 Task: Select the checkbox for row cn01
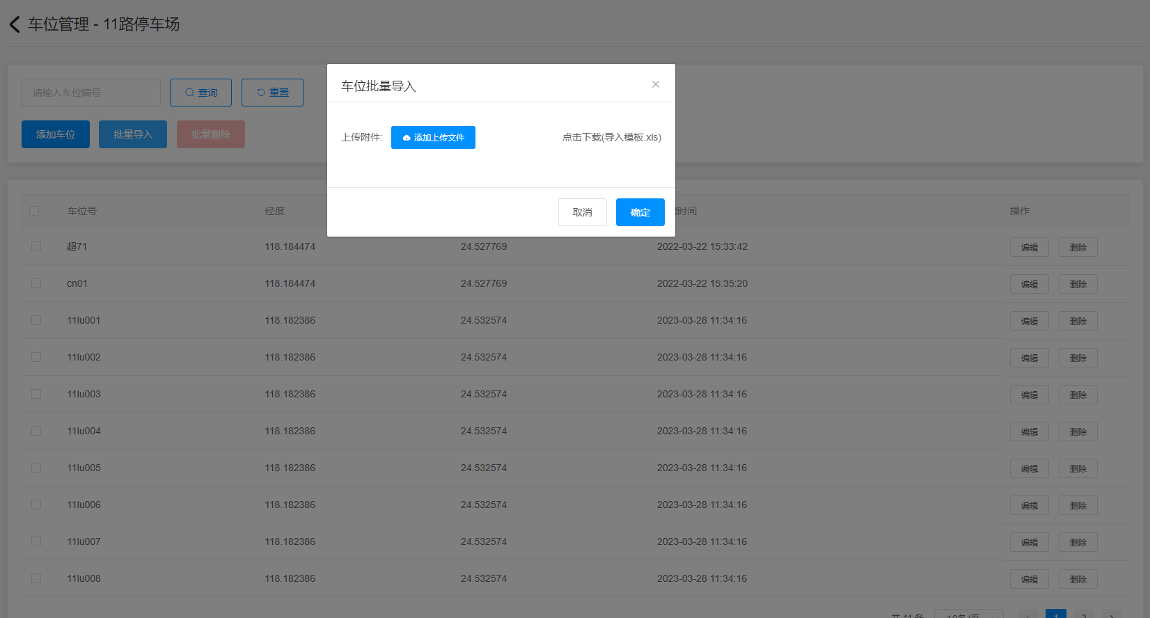click(x=36, y=283)
